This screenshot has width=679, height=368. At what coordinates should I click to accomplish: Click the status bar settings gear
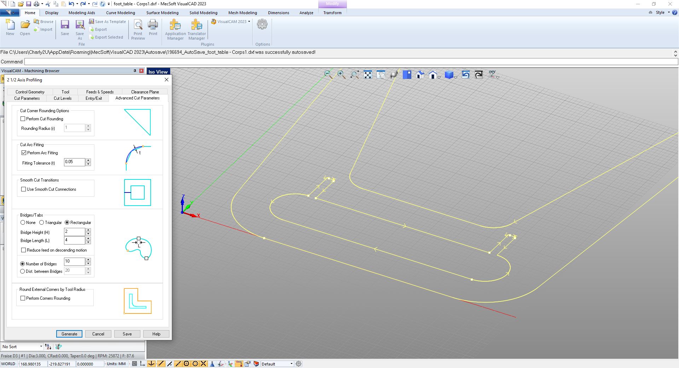(299, 364)
